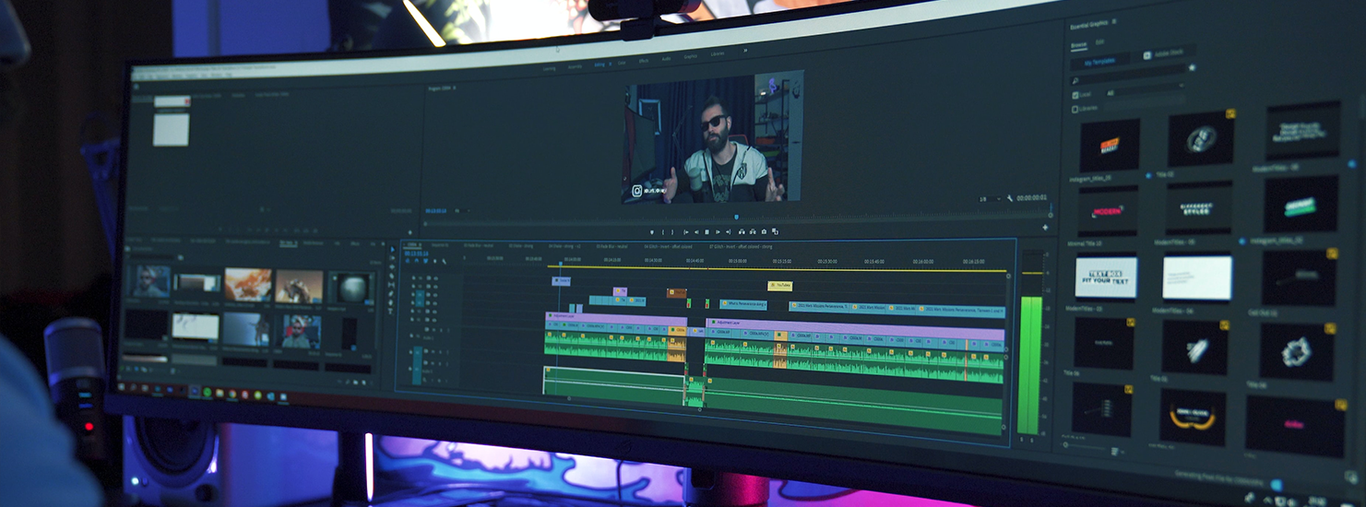The width and height of the screenshot is (1366, 507).
Task: Select the ModernTitles - 03 template thumbnail
Action: 1106,277
